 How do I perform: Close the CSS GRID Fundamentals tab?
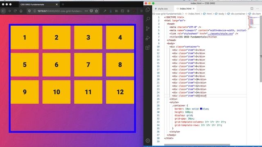pyautogui.click(x=57, y=4)
